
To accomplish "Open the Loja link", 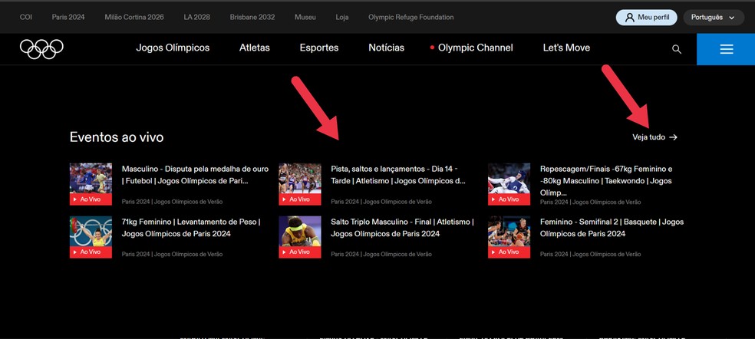I will (342, 18).
